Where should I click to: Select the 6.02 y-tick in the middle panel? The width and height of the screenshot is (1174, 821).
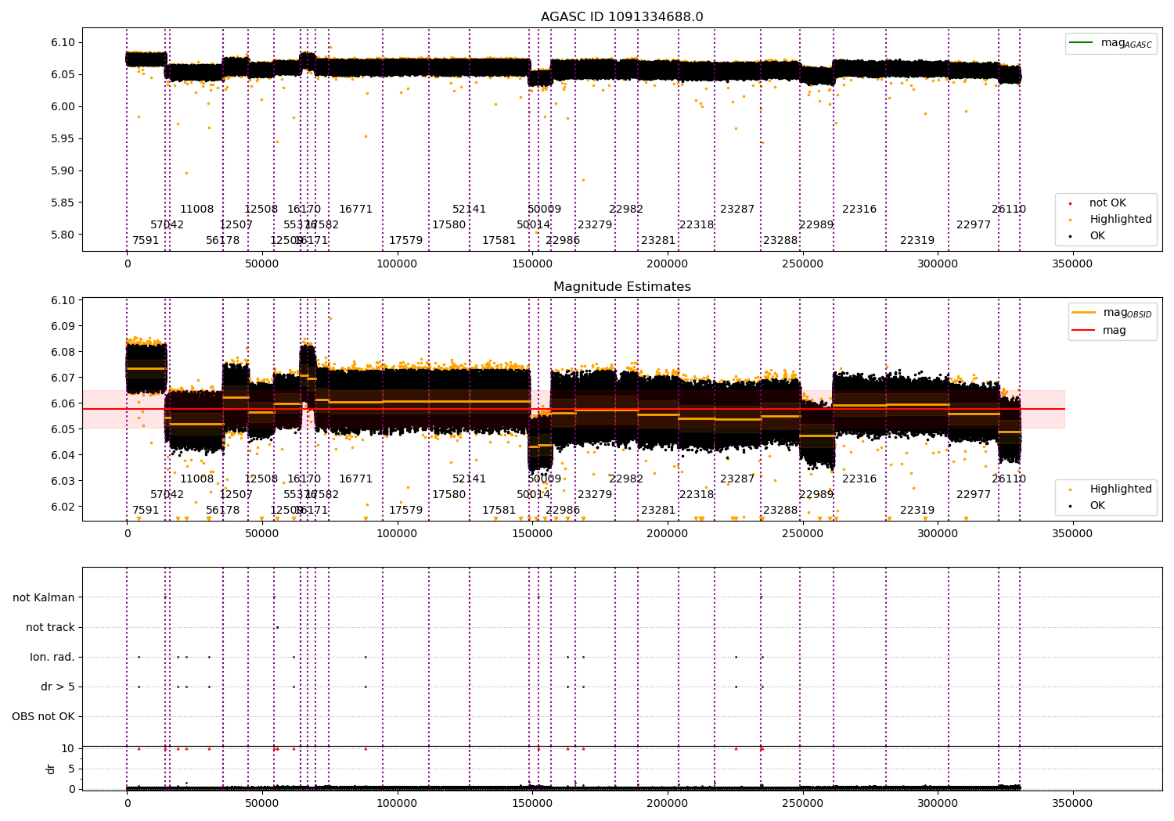click(63, 507)
